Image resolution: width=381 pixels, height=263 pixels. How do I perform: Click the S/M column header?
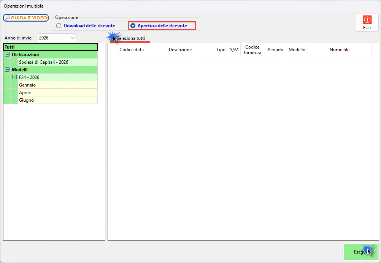click(234, 50)
